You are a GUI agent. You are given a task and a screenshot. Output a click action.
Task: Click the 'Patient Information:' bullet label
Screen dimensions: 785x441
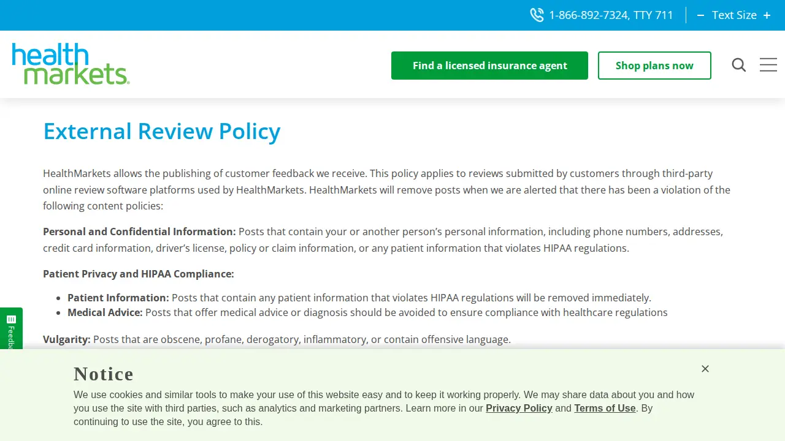[x=118, y=298]
